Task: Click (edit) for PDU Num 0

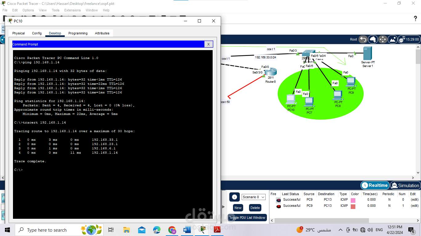Action: click(415, 200)
